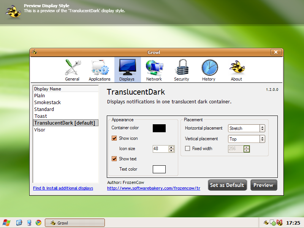Open the Windows Start button
The image size is (304, 228).
point(6,223)
